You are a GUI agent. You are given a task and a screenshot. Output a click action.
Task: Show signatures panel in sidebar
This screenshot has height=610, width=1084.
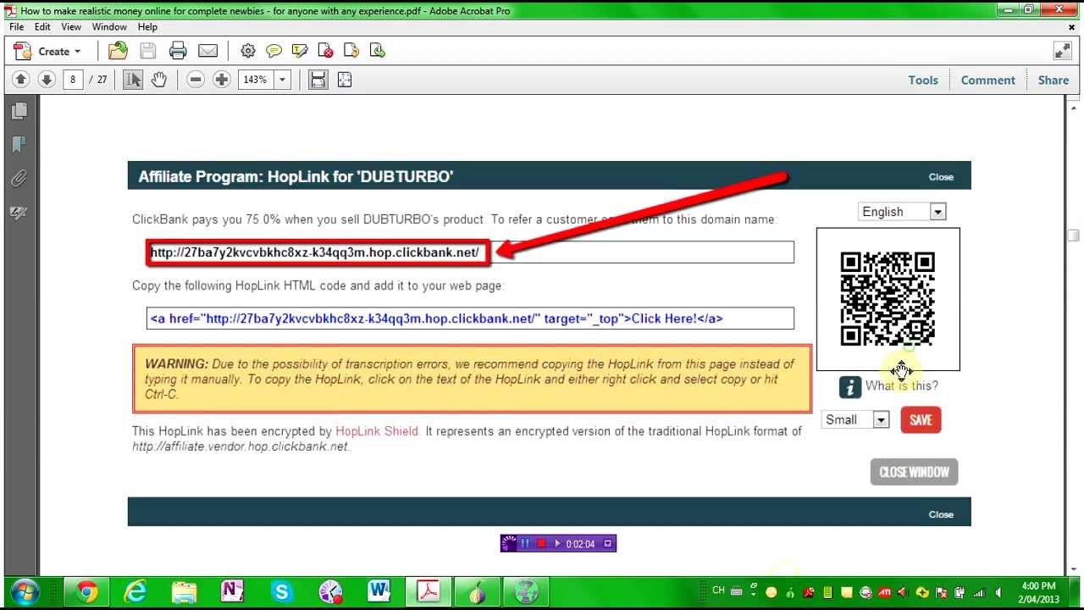click(x=19, y=213)
